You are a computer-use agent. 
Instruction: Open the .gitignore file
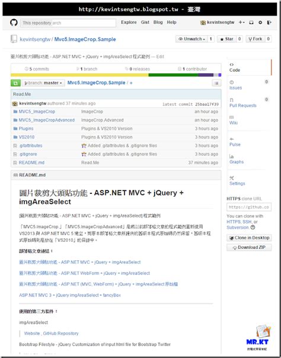click(28, 154)
